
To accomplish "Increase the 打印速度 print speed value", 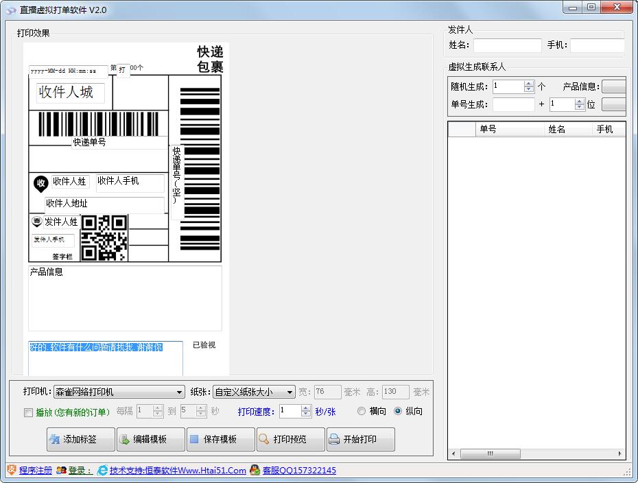I will click(x=305, y=408).
